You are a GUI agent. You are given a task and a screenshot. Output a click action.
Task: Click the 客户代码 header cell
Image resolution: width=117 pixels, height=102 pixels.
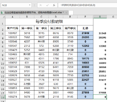12,28
